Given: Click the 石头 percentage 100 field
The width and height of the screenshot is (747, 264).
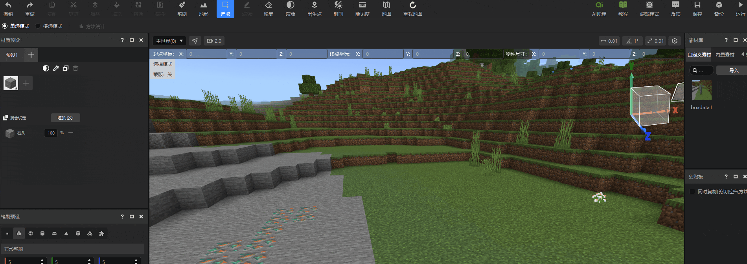Looking at the screenshot, I should click(x=51, y=133).
